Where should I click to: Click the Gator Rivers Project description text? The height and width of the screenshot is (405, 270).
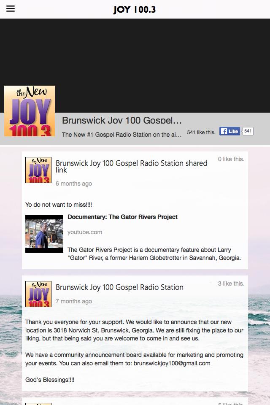(x=154, y=254)
